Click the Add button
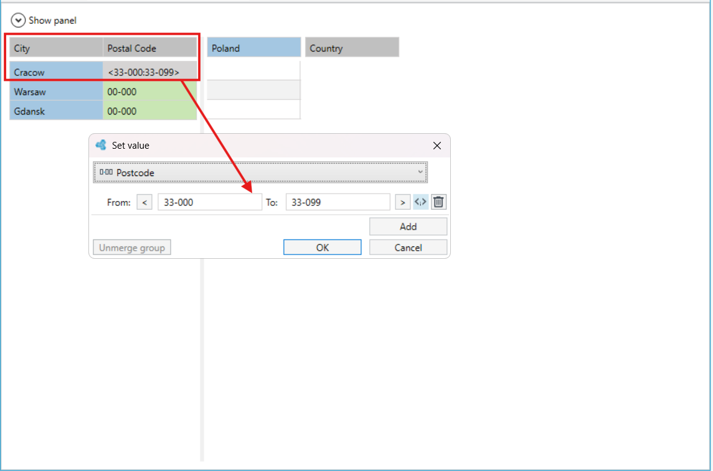Image resolution: width=713 pixels, height=471 pixels. click(408, 226)
